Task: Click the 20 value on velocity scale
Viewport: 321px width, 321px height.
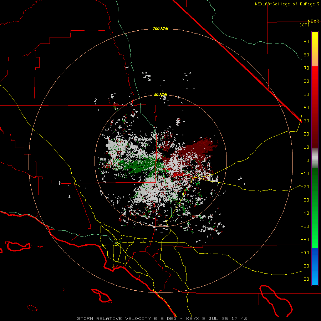Action: pyautogui.click(x=306, y=134)
